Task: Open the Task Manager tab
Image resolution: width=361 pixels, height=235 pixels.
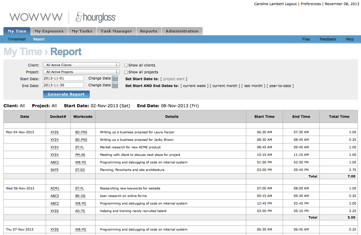Action: (116, 31)
